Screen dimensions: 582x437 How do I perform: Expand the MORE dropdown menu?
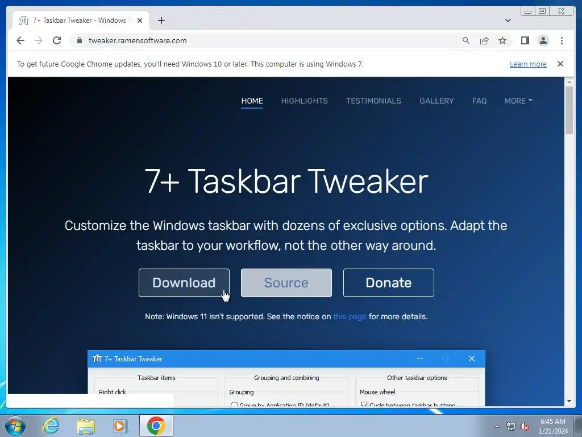click(518, 101)
